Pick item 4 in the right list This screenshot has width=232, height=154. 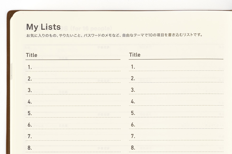(x=176, y=102)
